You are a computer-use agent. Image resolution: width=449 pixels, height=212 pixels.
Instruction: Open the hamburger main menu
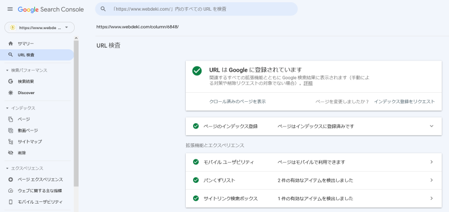pos(10,9)
